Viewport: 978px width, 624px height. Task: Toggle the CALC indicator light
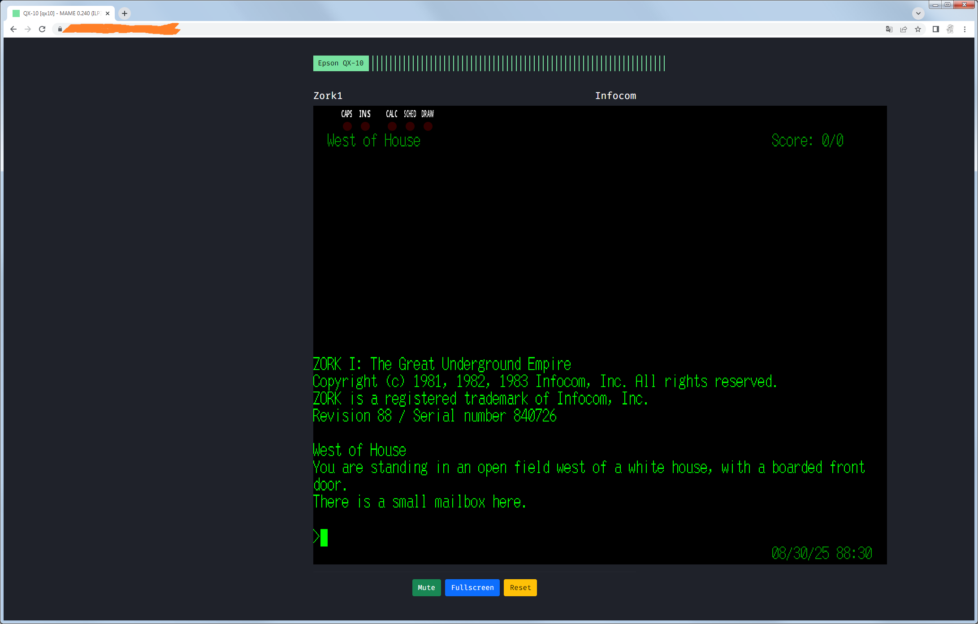392,126
